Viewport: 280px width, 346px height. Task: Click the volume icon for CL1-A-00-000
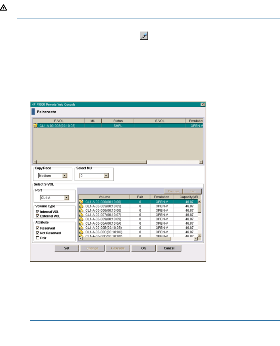click(x=81, y=202)
